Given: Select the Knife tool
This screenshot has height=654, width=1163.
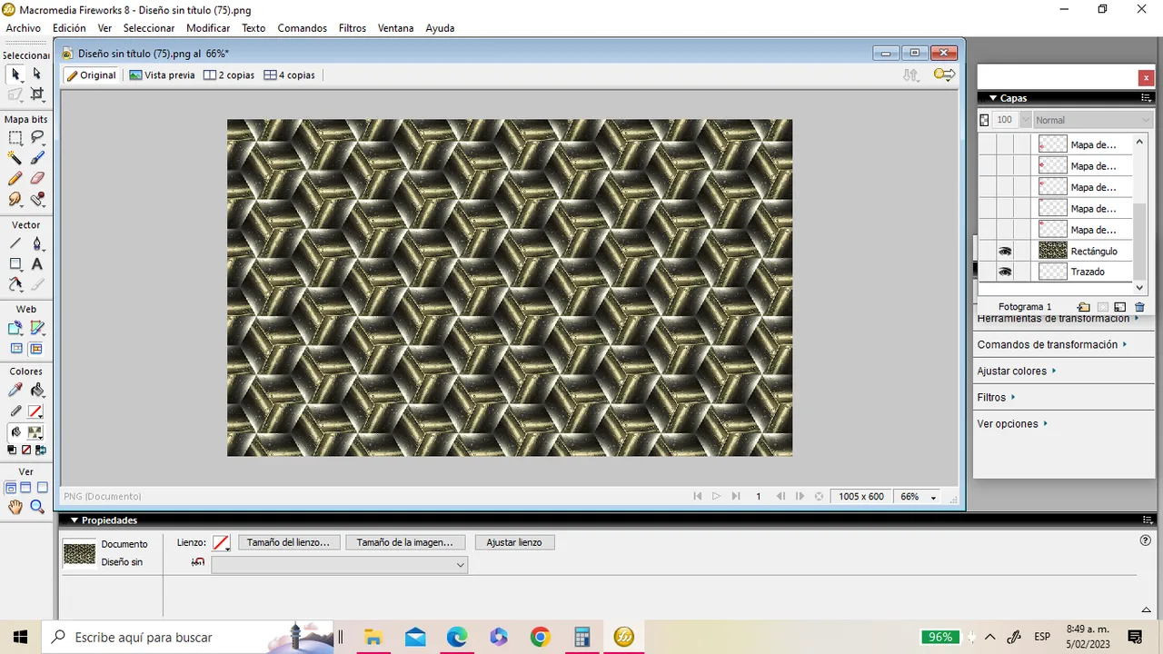Looking at the screenshot, I should [x=37, y=284].
